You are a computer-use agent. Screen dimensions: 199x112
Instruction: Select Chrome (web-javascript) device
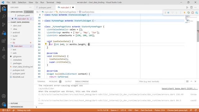click(177, 110)
